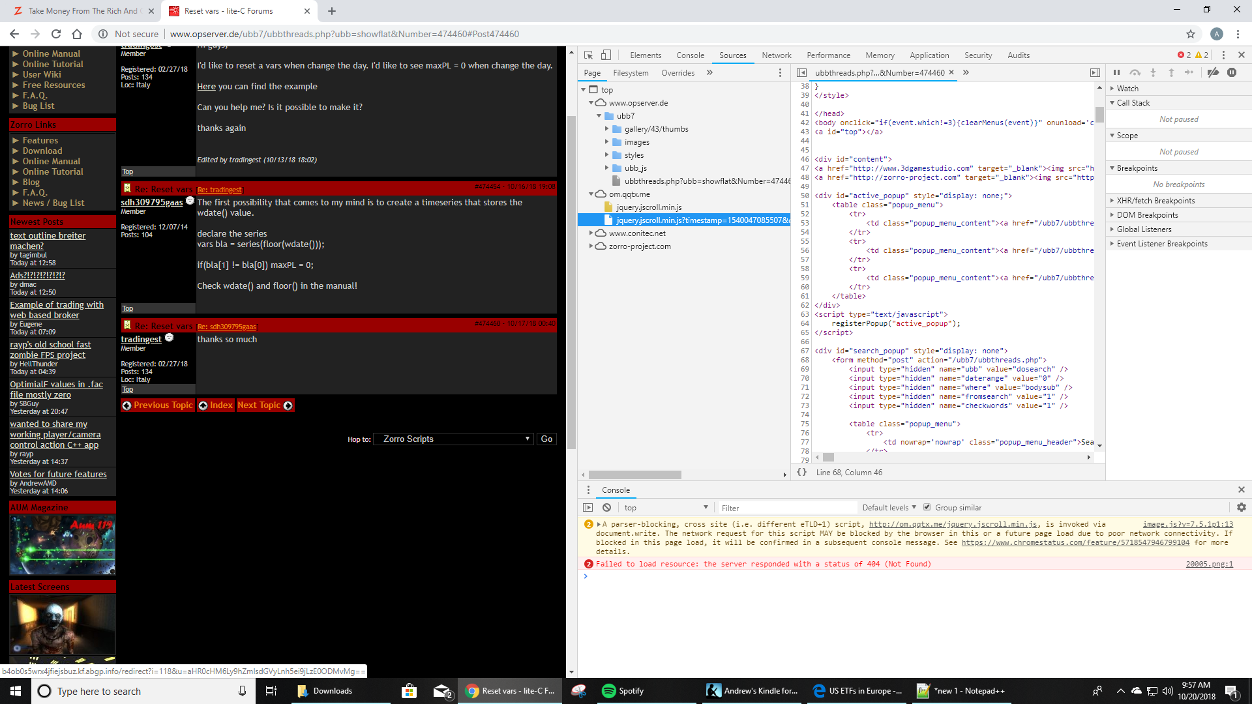This screenshot has width=1252, height=704.
Task: Click the Elements panel tab in DevTools
Action: (644, 54)
